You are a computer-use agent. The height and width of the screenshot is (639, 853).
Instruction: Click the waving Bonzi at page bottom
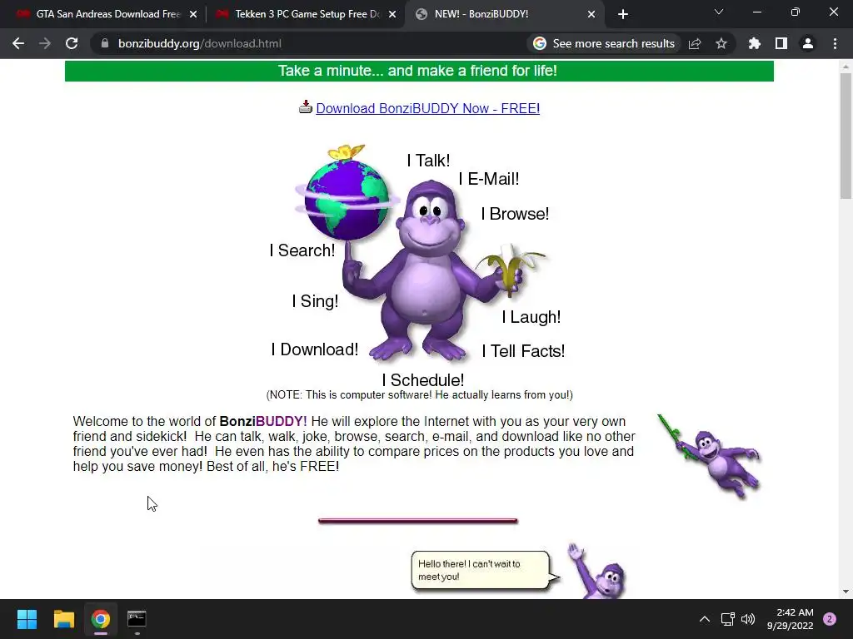point(597,572)
